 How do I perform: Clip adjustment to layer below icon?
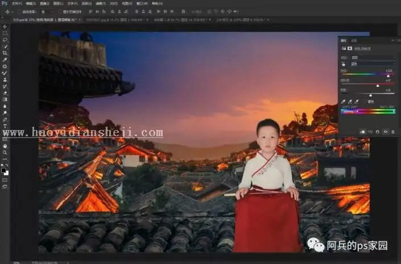coord(362,132)
